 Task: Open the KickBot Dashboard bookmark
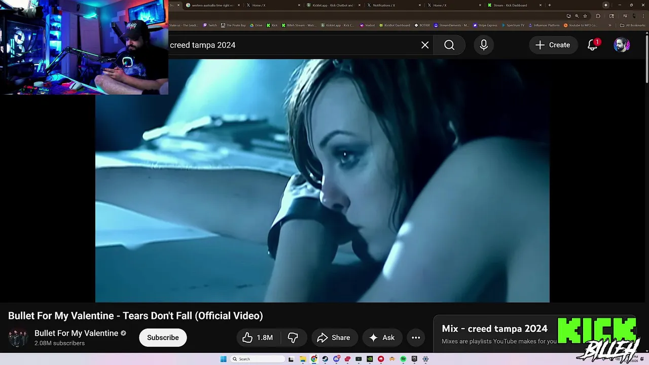(x=394, y=25)
